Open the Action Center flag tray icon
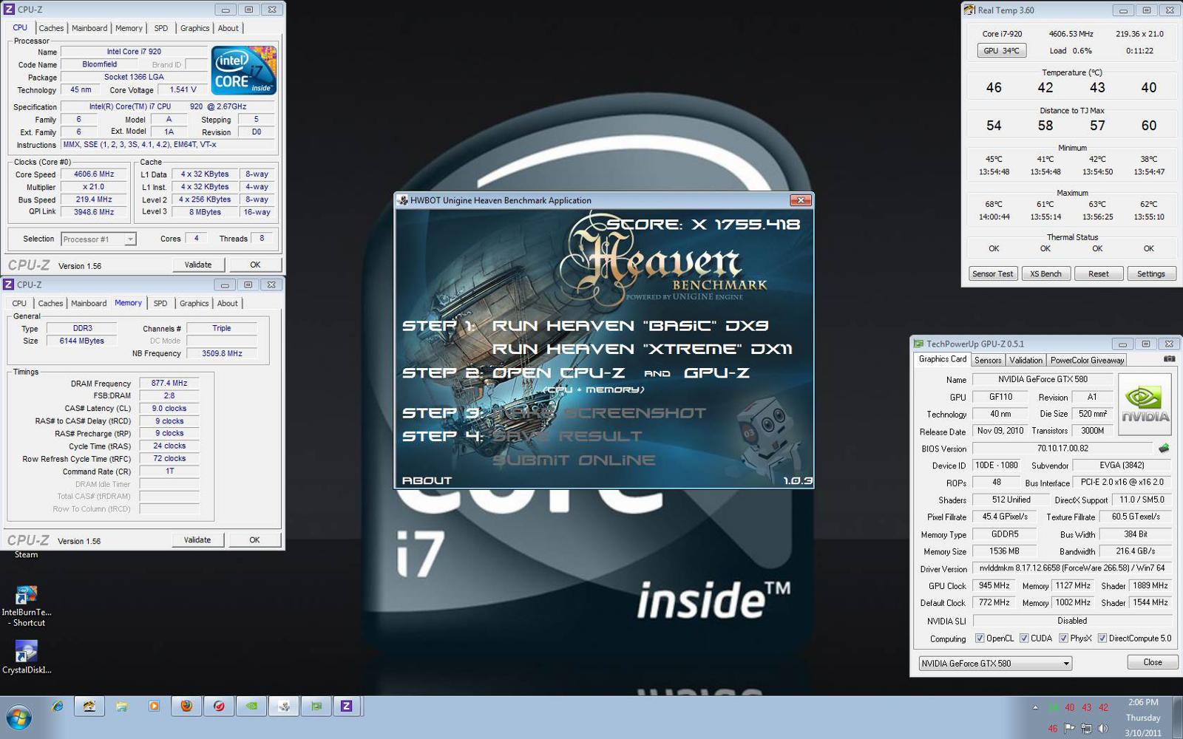The width and height of the screenshot is (1183, 739). pos(1070,728)
